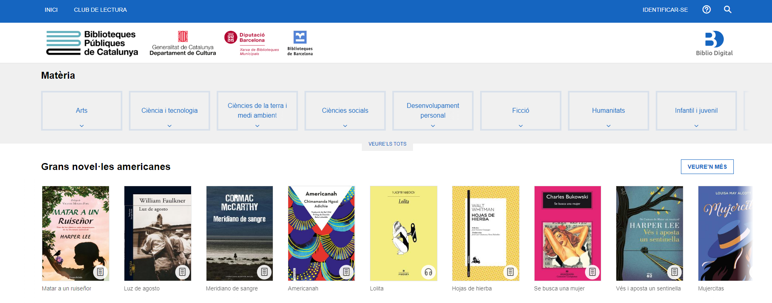Open the Matar a un ruiseñor title link
This screenshot has height=303, width=772.
point(67,288)
